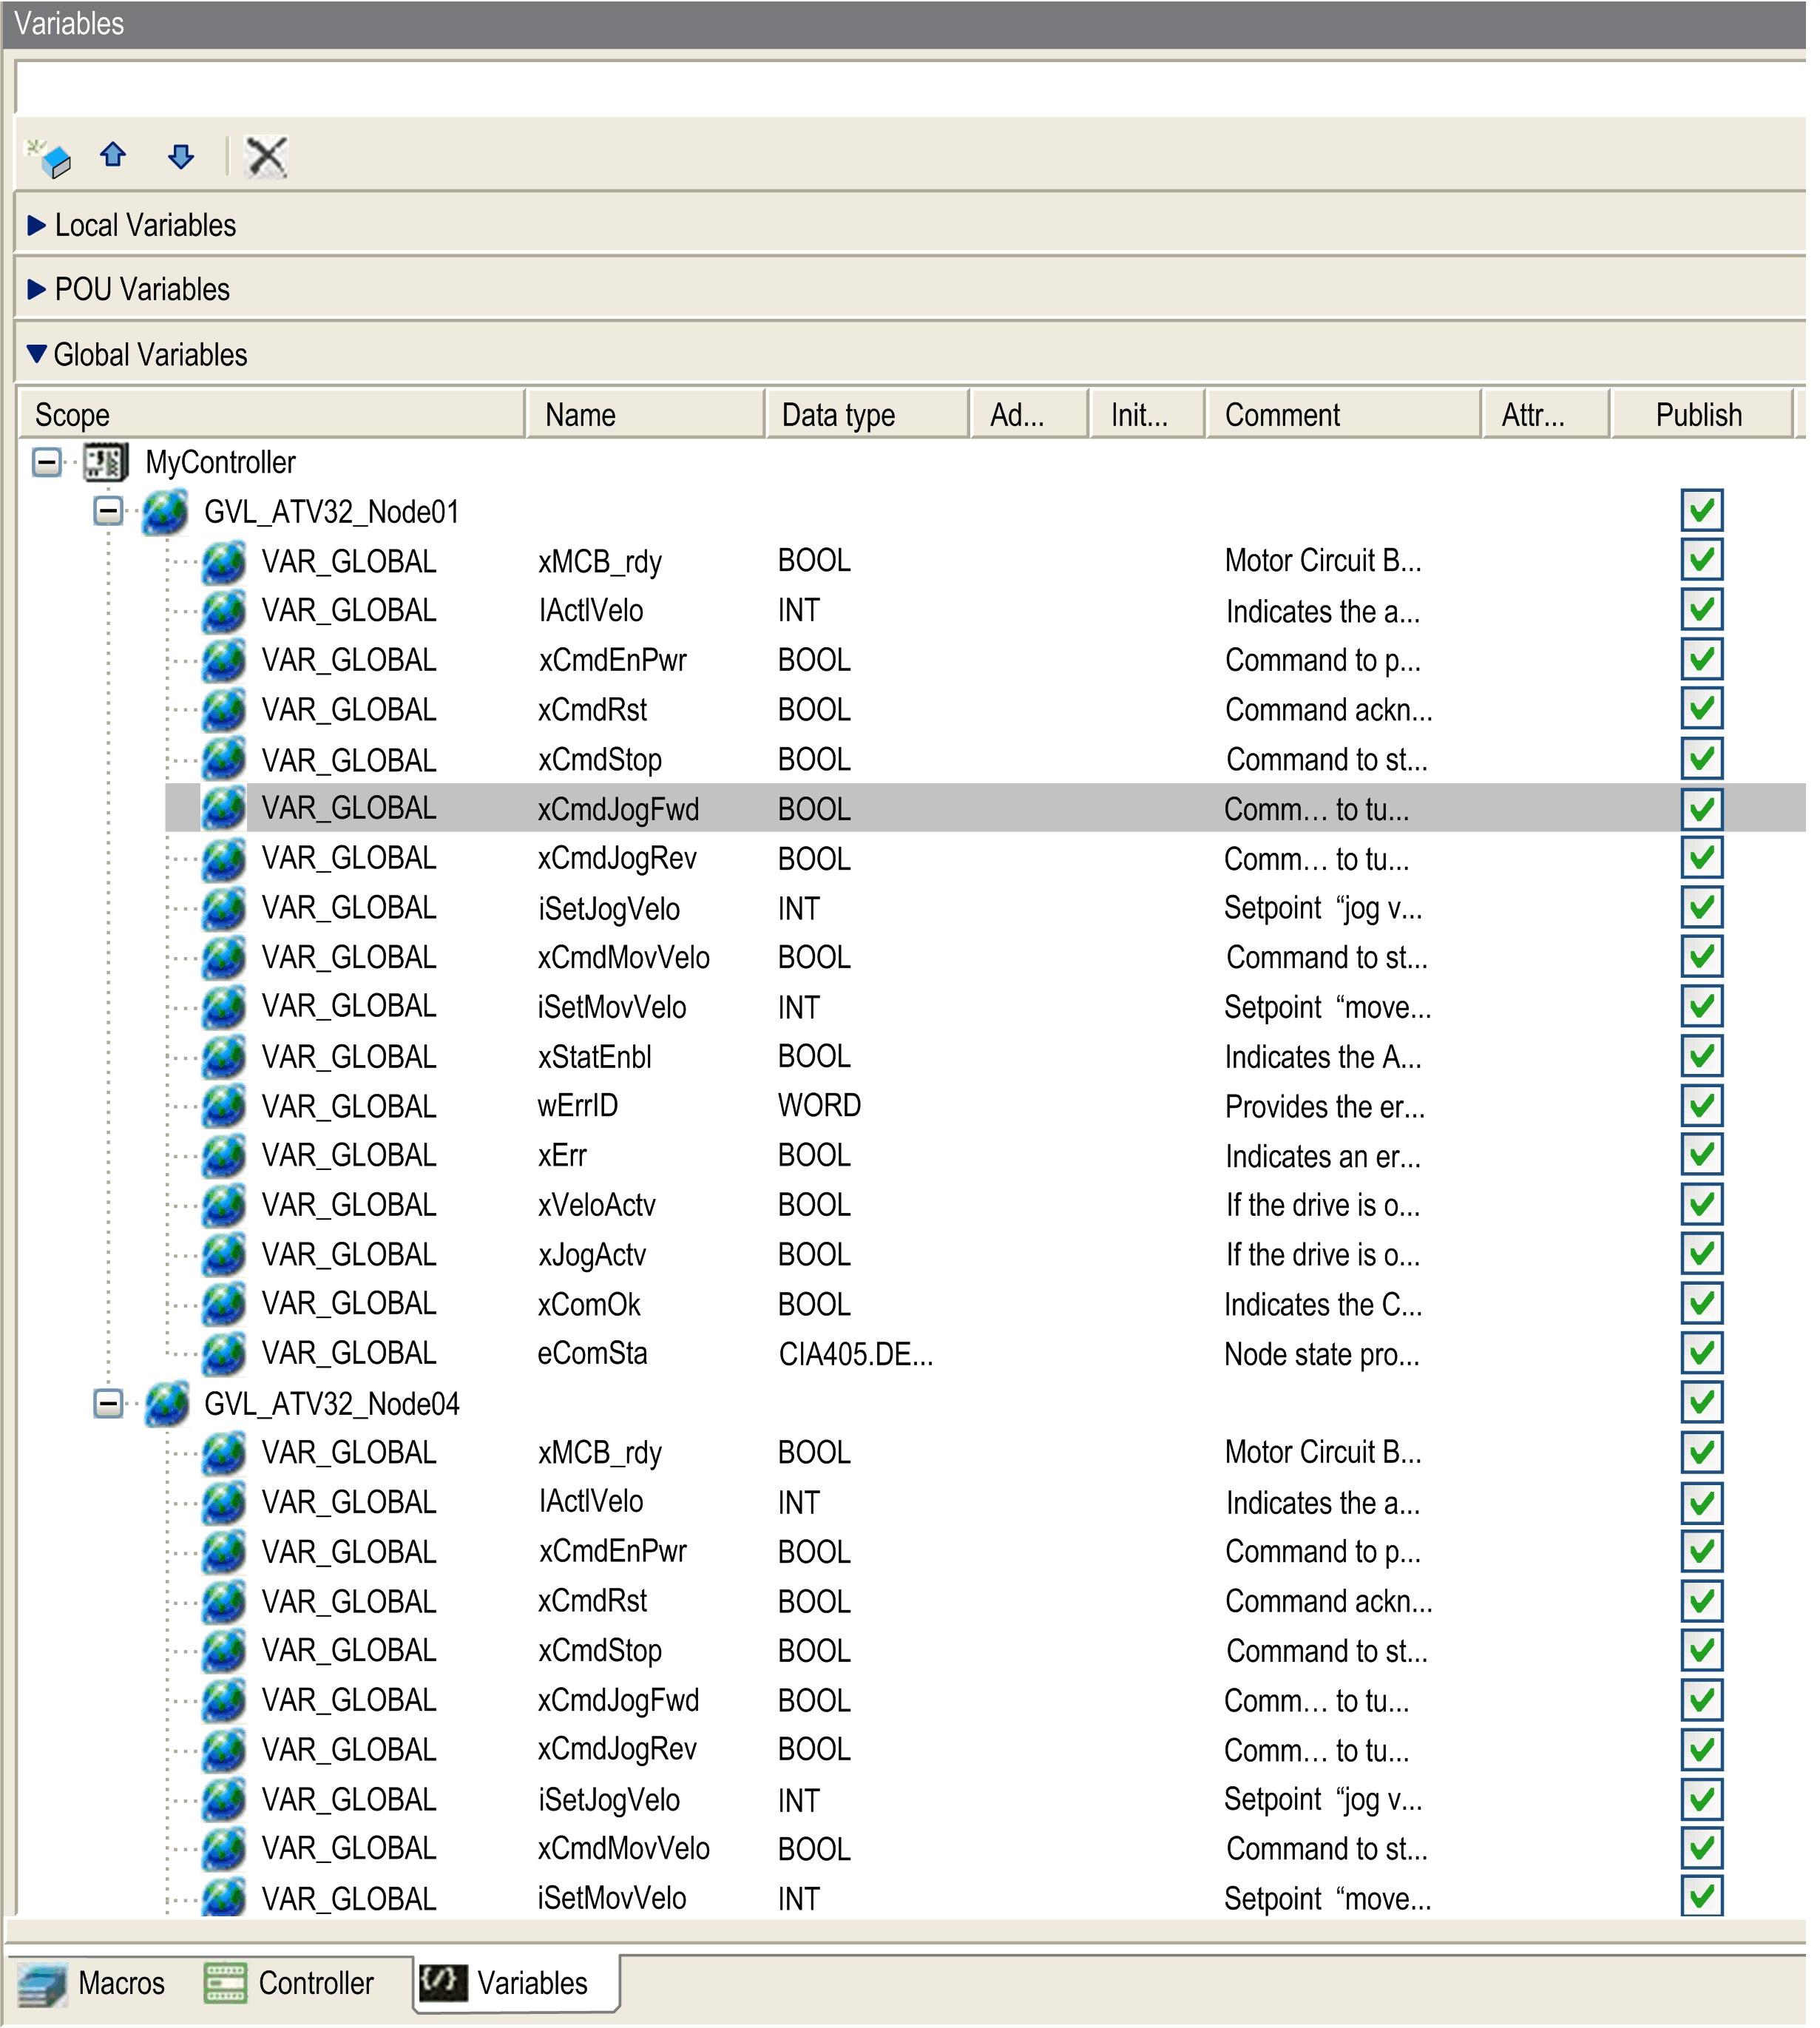The image size is (1820, 2028).
Task: Click the MyController device icon
Action: pyautogui.click(x=106, y=462)
